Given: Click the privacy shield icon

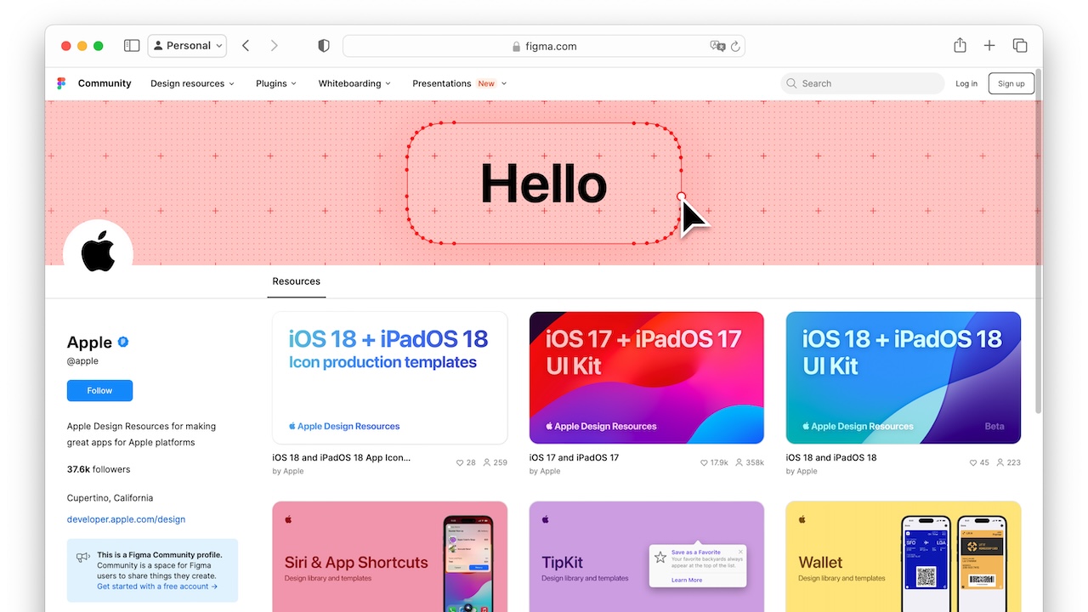Looking at the screenshot, I should [x=324, y=46].
